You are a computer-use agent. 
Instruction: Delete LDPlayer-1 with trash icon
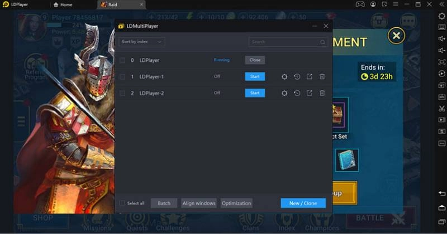coord(322,76)
